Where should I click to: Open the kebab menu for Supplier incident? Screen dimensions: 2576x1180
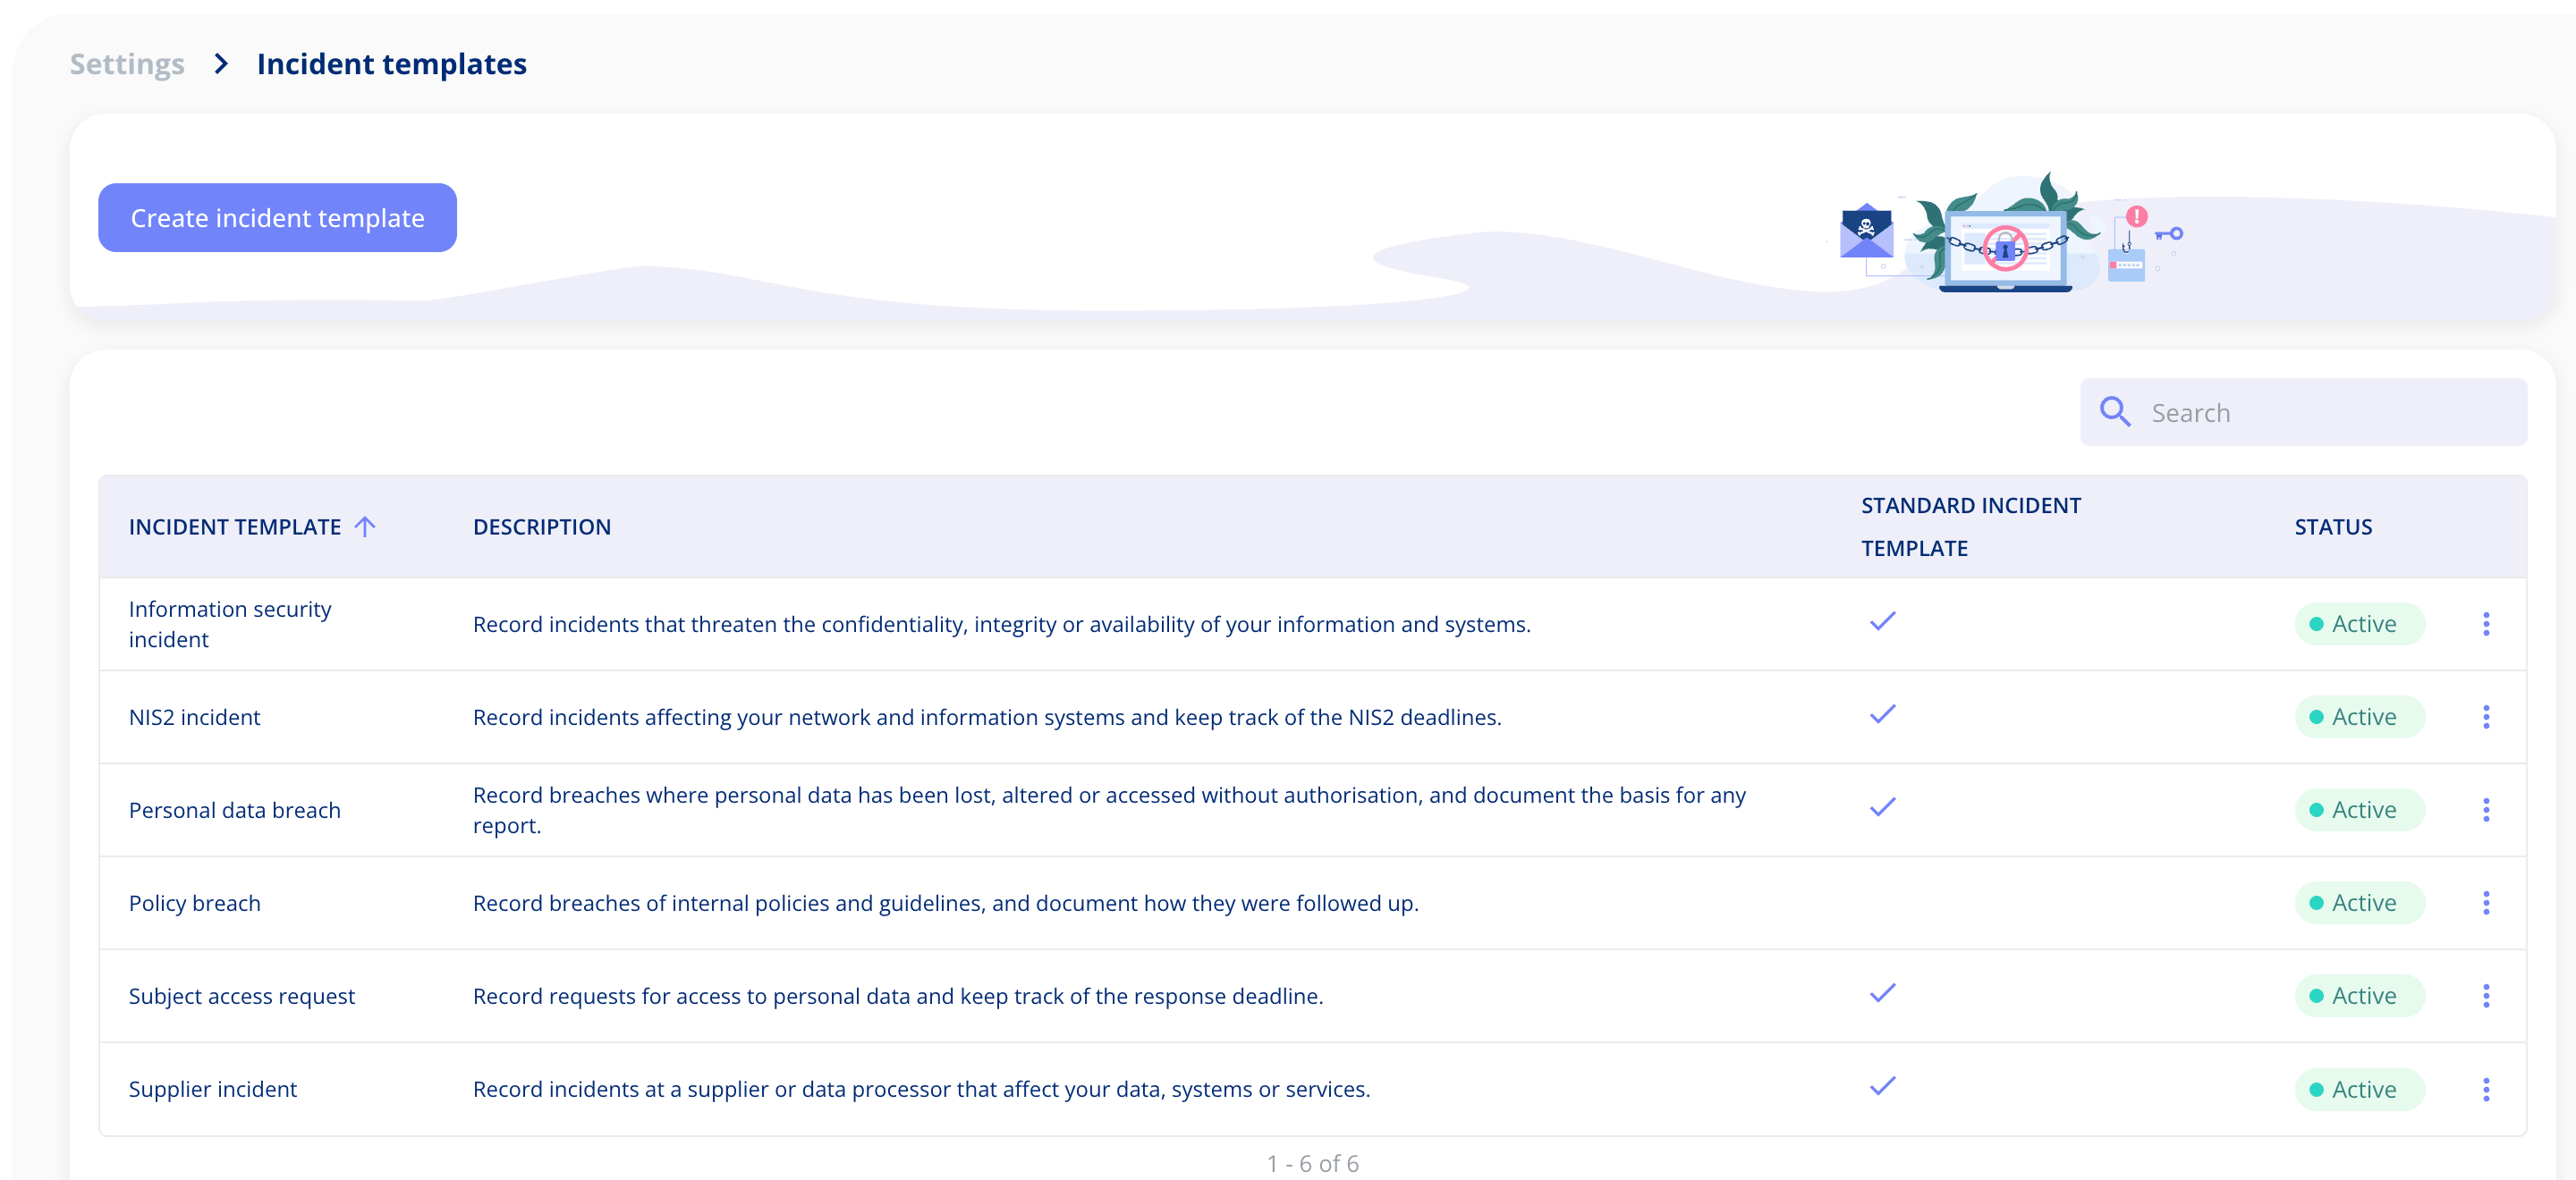coord(2486,1089)
